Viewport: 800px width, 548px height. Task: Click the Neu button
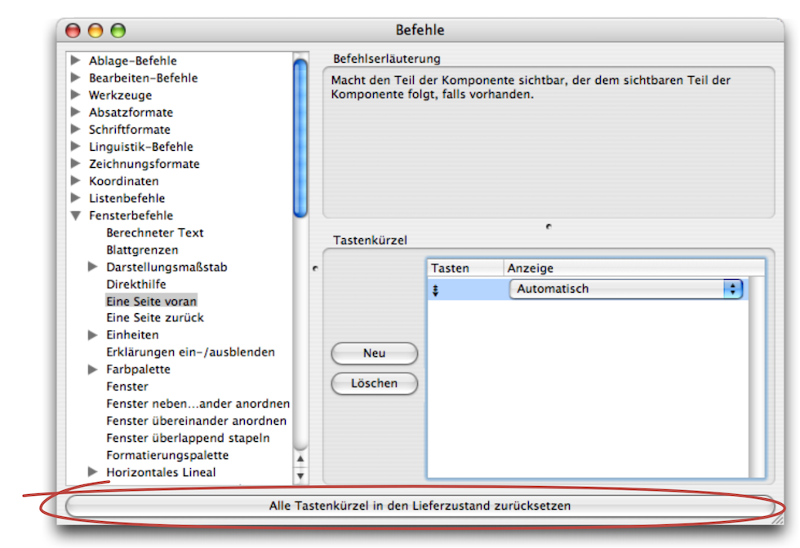[374, 354]
